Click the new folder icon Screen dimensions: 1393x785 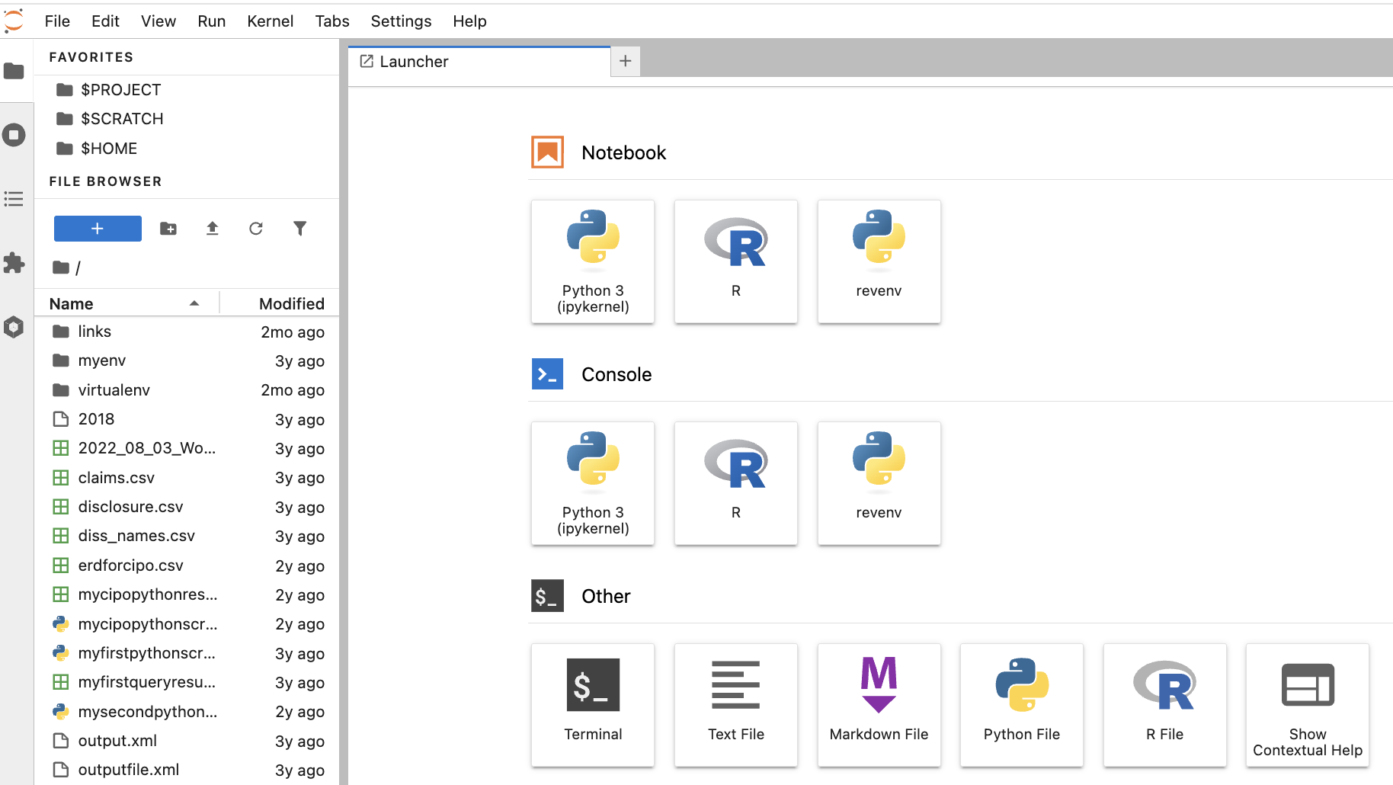[x=168, y=229]
